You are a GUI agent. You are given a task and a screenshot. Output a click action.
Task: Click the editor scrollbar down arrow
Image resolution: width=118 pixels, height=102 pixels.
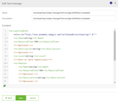(x=115, y=82)
